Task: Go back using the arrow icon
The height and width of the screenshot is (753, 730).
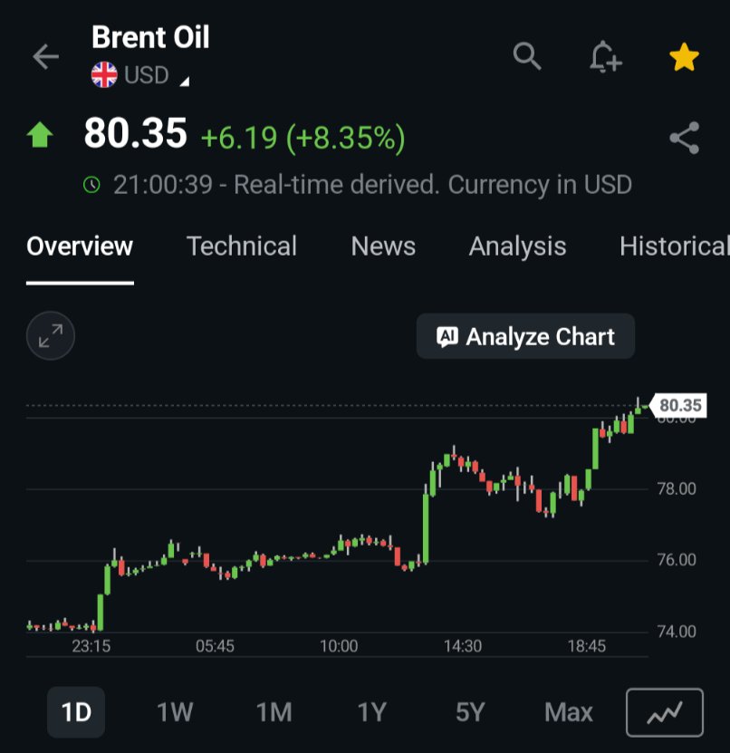Action: pyautogui.click(x=45, y=57)
